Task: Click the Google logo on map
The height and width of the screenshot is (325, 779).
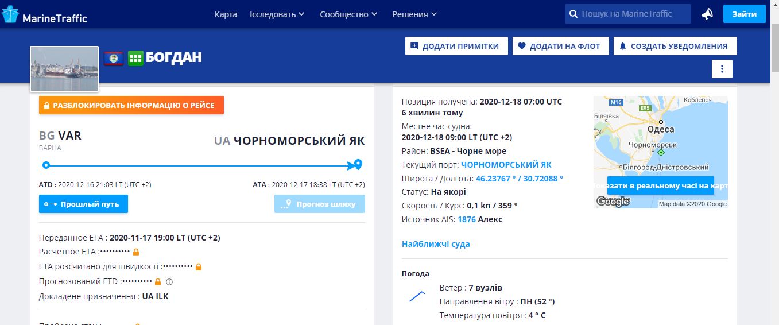Action: point(613,201)
